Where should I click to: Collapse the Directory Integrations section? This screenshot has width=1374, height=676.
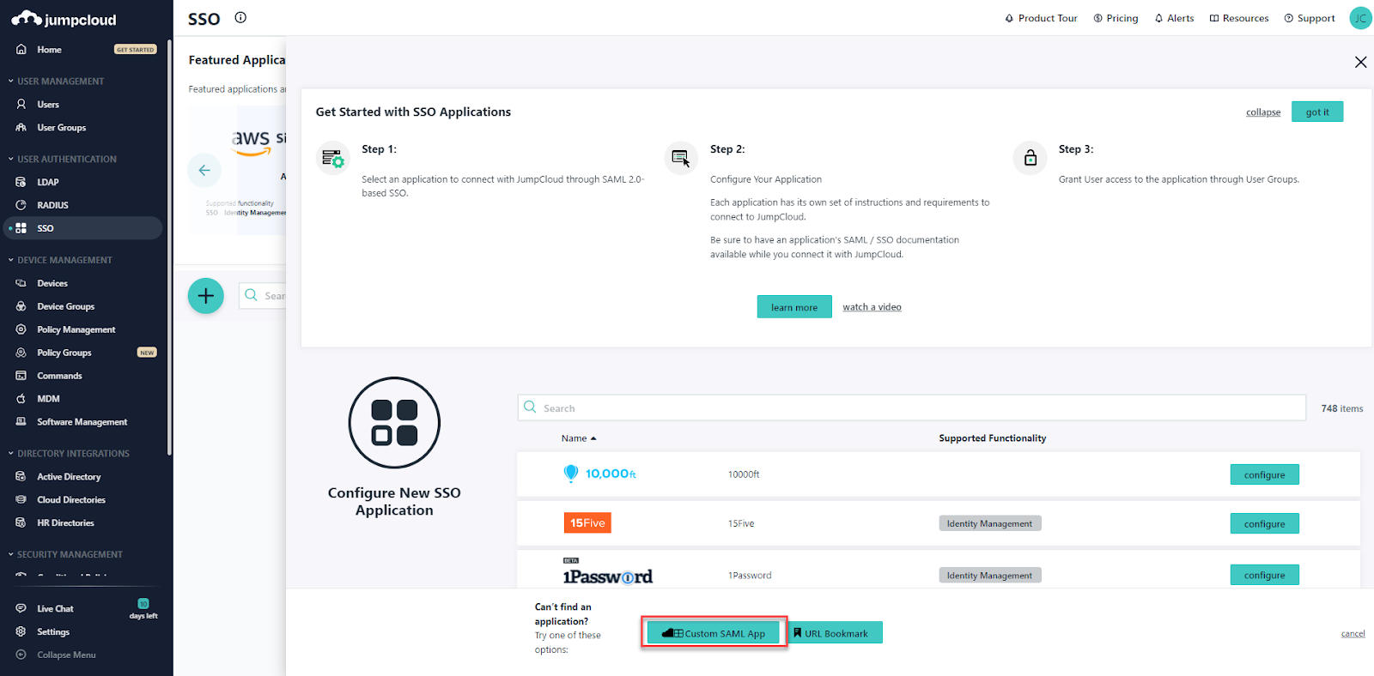click(69, 454)
